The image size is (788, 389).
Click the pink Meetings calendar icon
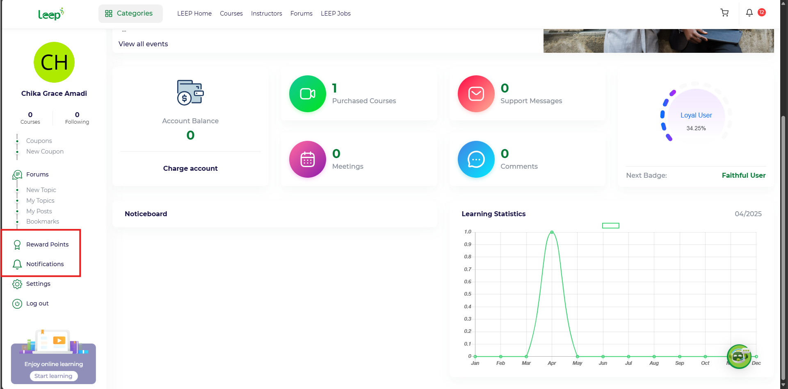coord(307,159)
